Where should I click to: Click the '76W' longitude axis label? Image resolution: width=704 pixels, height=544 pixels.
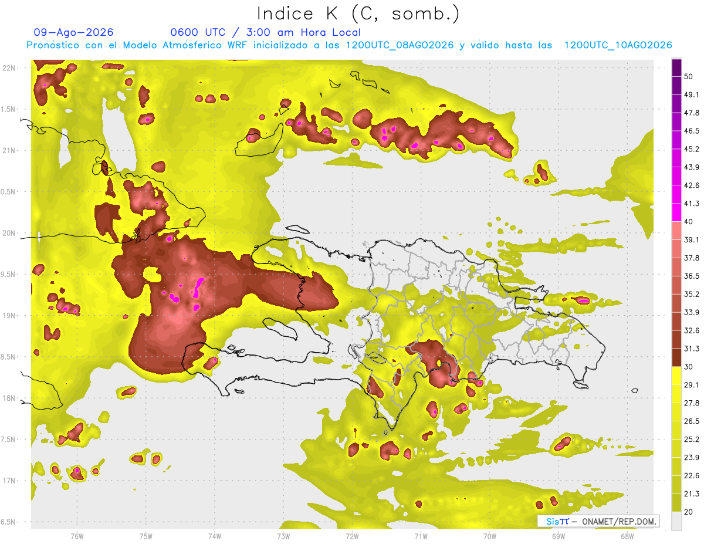click(x=77, y=536)
